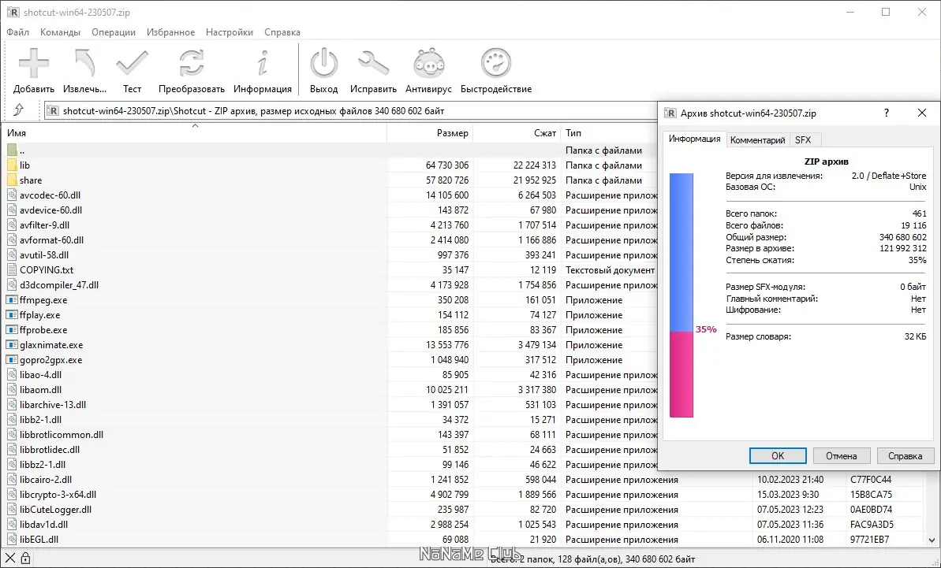
Task: Select libcrypto-3-x64.dll file name
Action: [x=58, y=495]
